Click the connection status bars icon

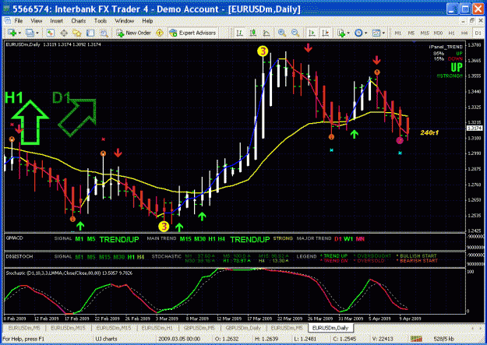[416, 339]
